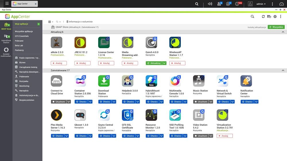Cancel the aMule update with Anuluj

(x=59, y=63)
